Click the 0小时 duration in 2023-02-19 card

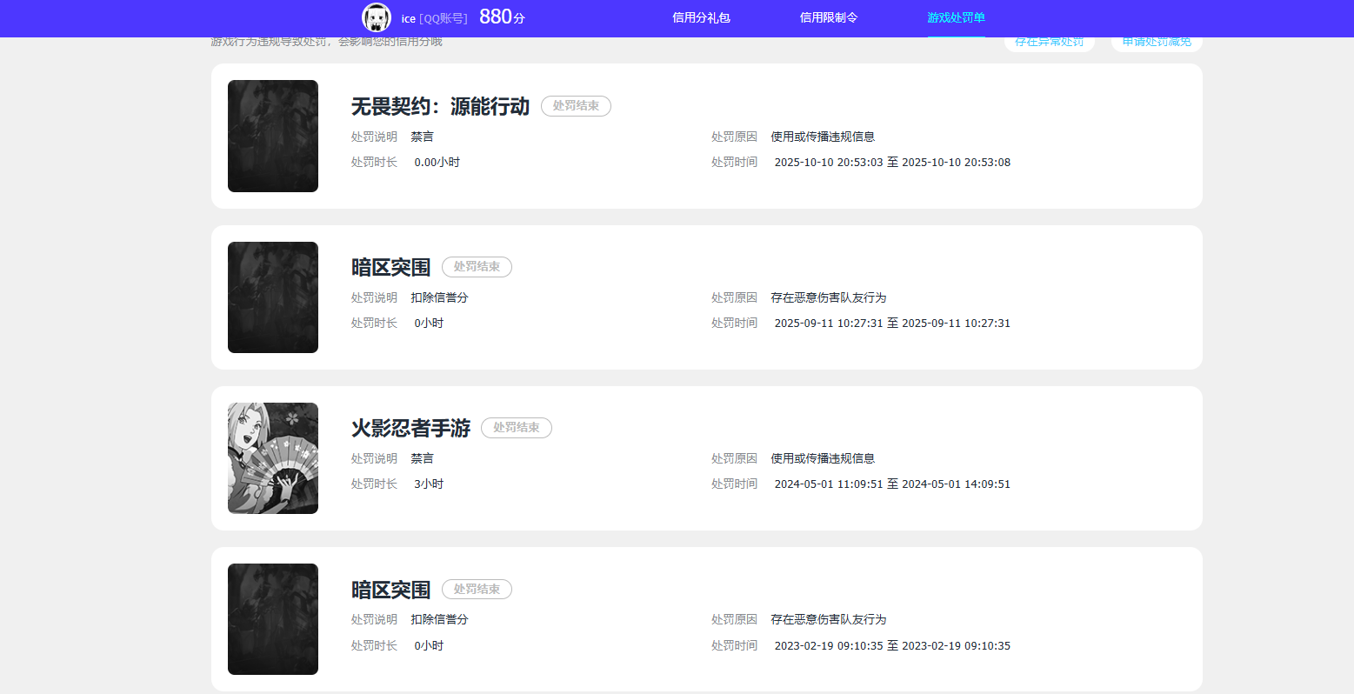point(429,646)
